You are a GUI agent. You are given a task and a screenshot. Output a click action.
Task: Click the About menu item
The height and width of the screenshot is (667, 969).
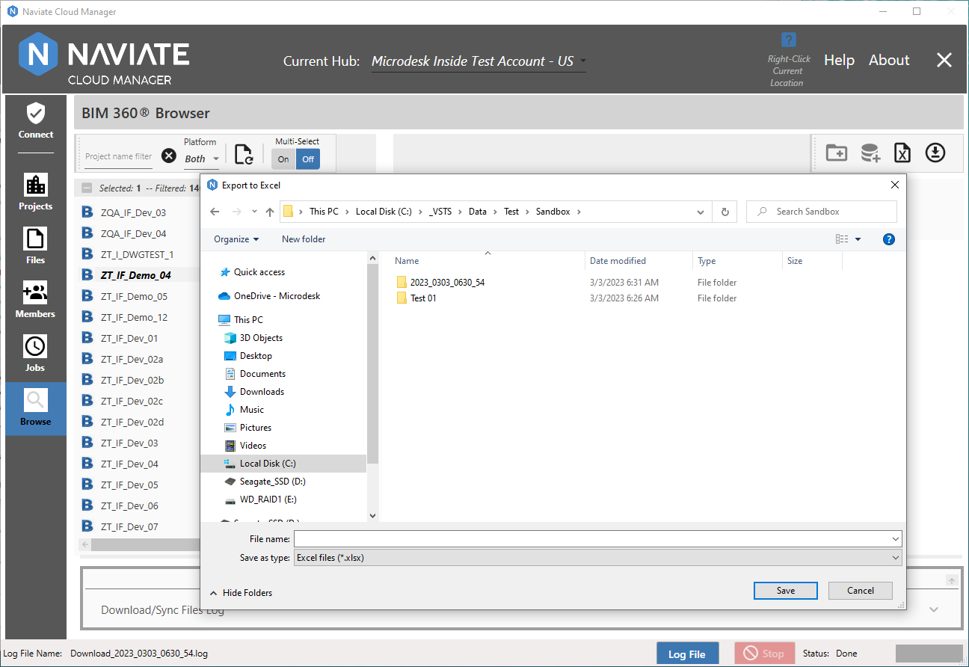[889, 61]
